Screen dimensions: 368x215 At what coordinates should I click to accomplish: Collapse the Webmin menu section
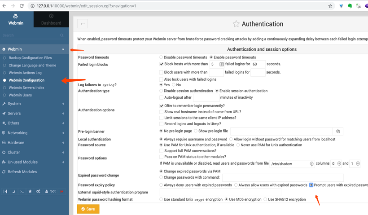[x=34, y=49]
